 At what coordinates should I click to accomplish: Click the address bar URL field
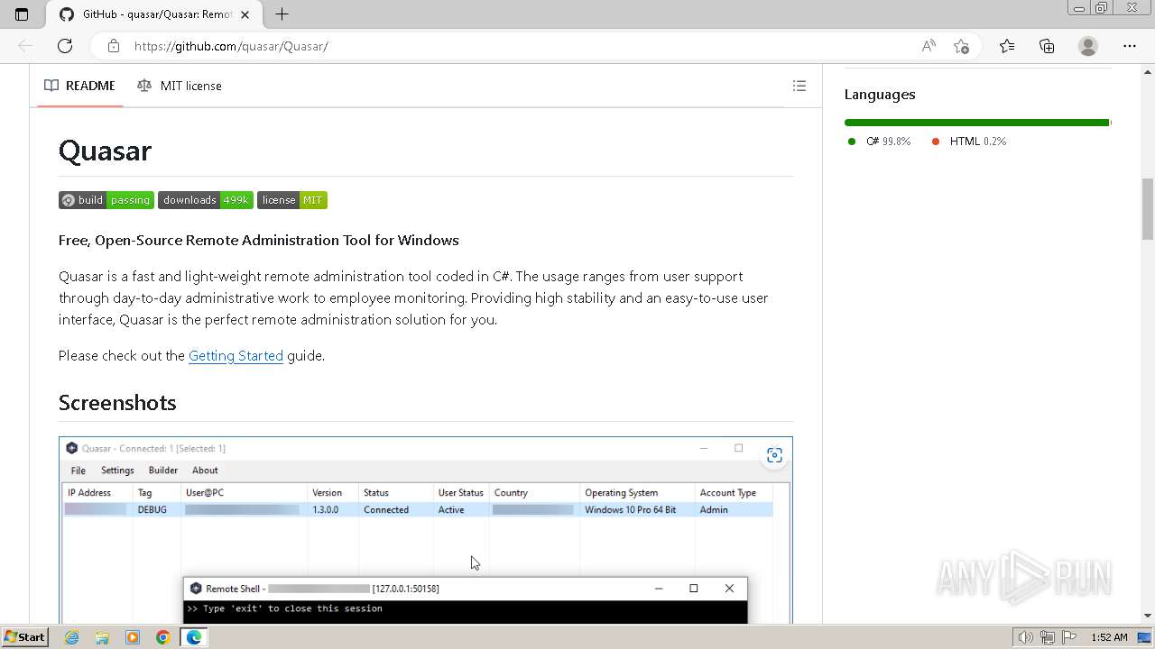523,46
